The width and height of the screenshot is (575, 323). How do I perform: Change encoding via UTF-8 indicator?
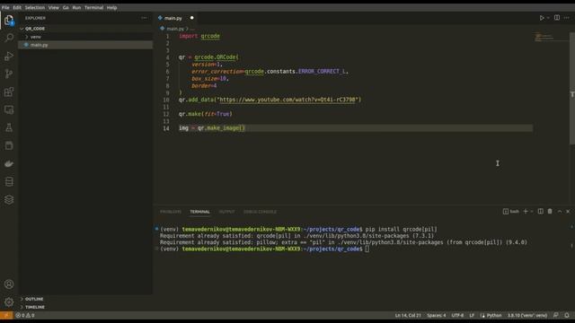click(457, 315)
